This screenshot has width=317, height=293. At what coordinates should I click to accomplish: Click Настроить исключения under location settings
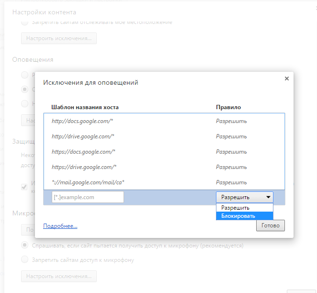point(59,38)
